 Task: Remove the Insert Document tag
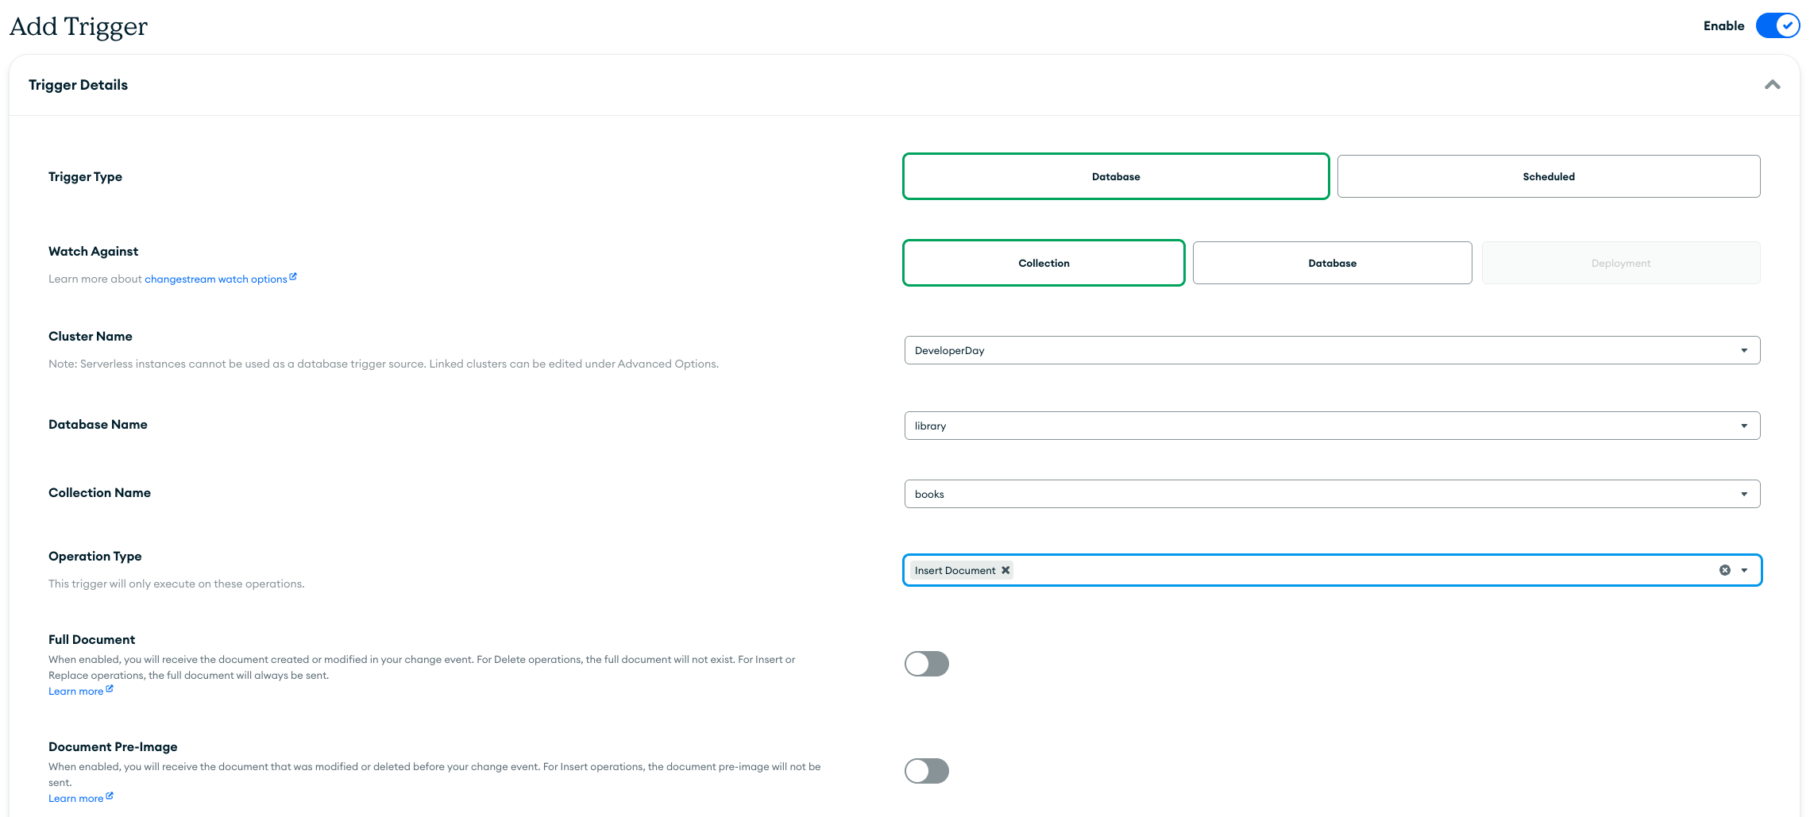point(1005,570)
